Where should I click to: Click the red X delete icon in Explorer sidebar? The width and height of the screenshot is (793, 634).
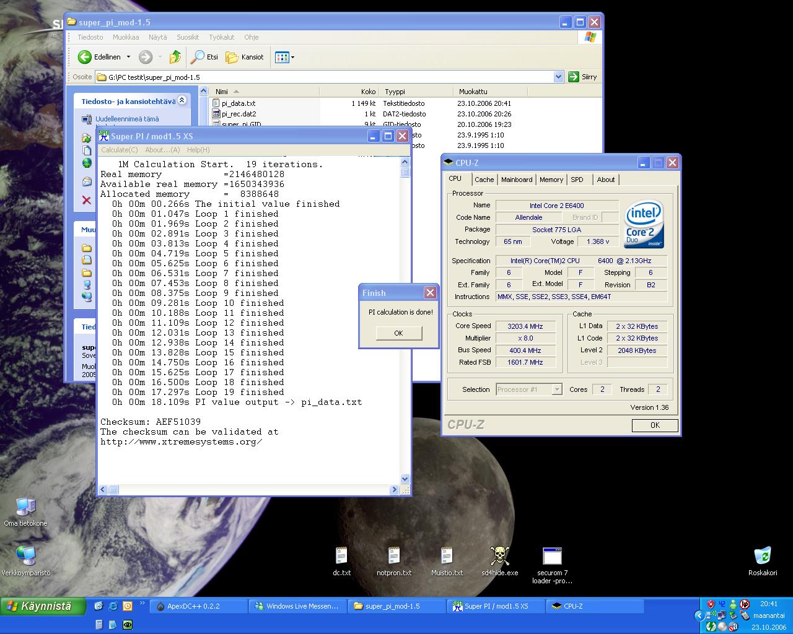click(87, 200)
